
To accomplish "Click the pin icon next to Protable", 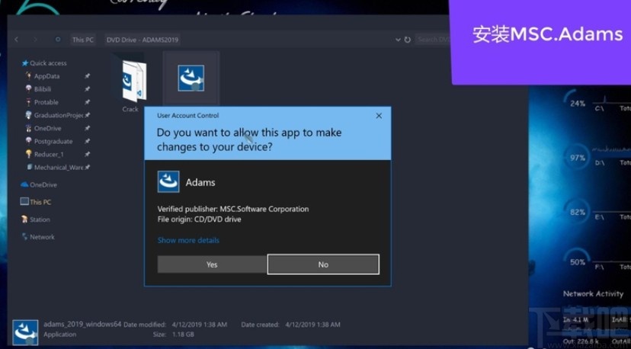I will point(88,102).
